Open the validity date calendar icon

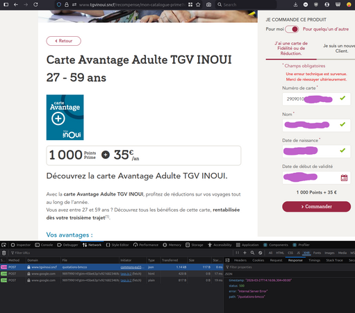(344, 178)
